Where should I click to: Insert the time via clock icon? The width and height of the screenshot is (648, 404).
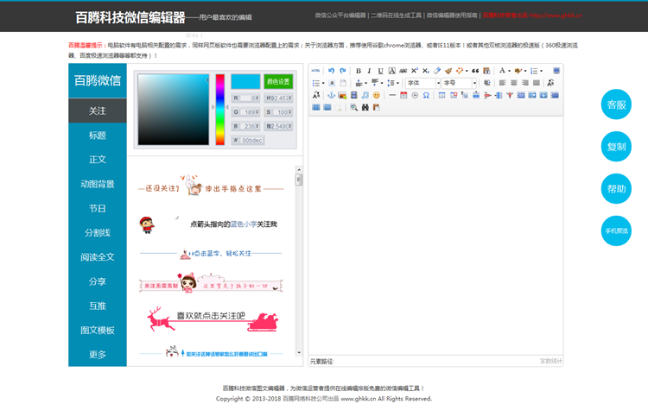click(415, 95)
